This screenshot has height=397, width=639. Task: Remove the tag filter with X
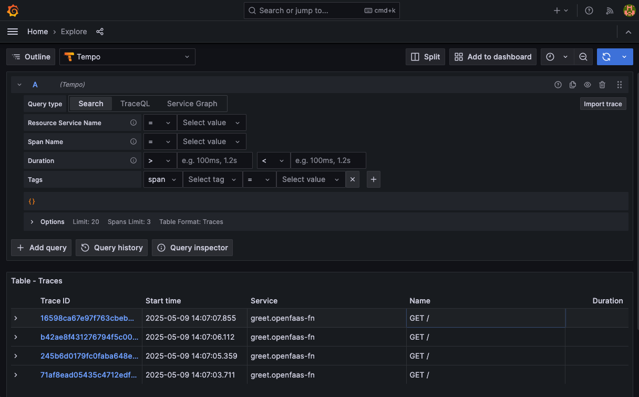(353, 179)
